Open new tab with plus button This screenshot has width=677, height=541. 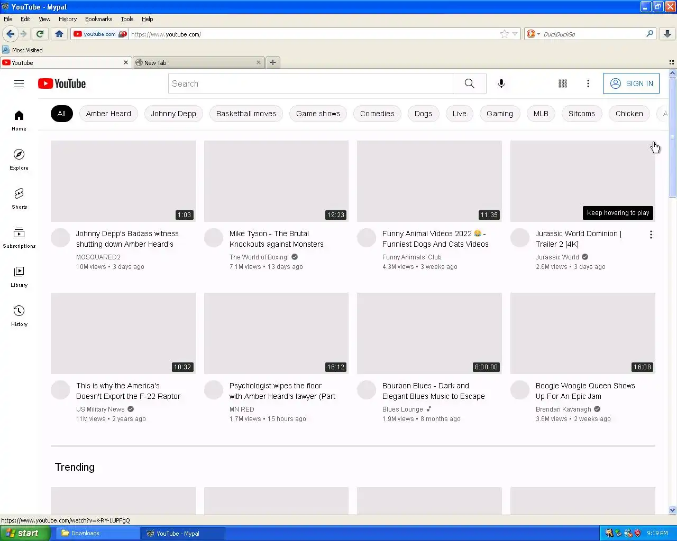[x=273, y=62]
